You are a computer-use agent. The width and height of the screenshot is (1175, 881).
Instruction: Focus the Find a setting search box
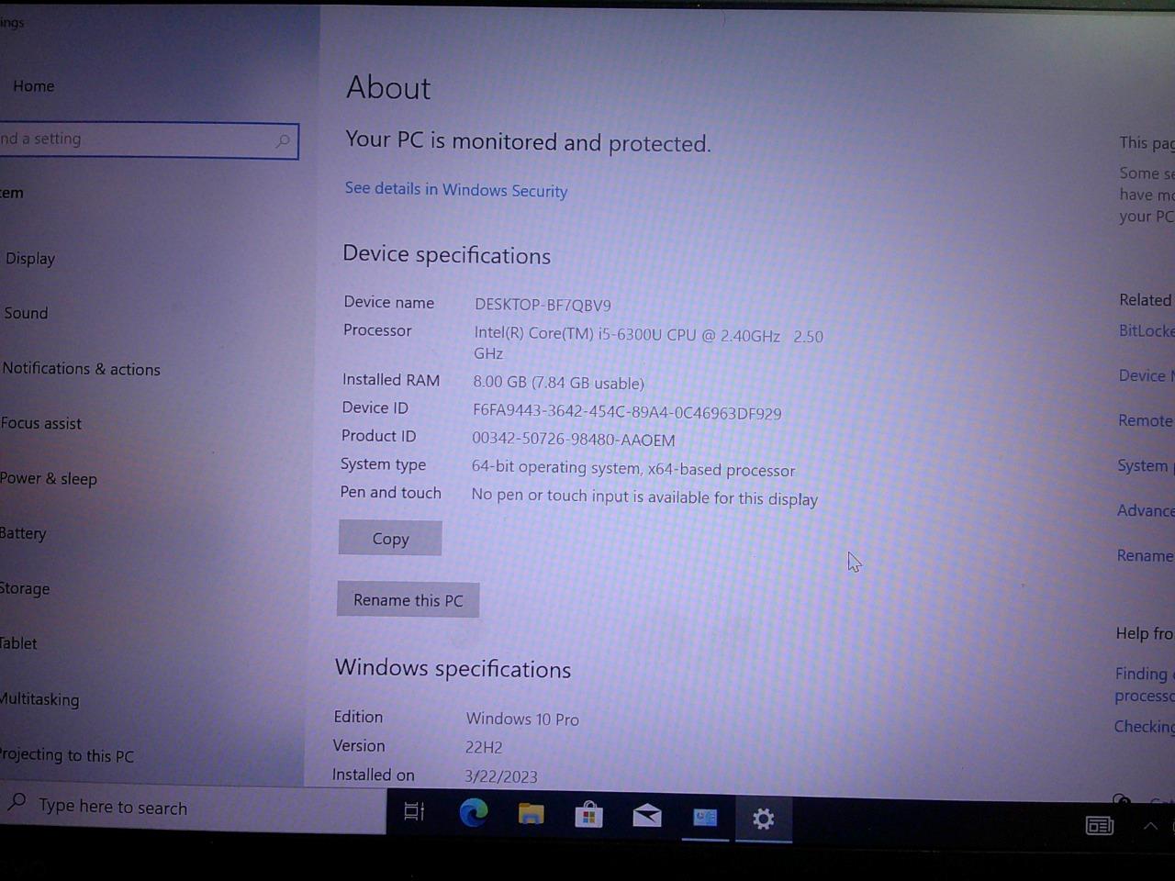click(x=149, y=140)
